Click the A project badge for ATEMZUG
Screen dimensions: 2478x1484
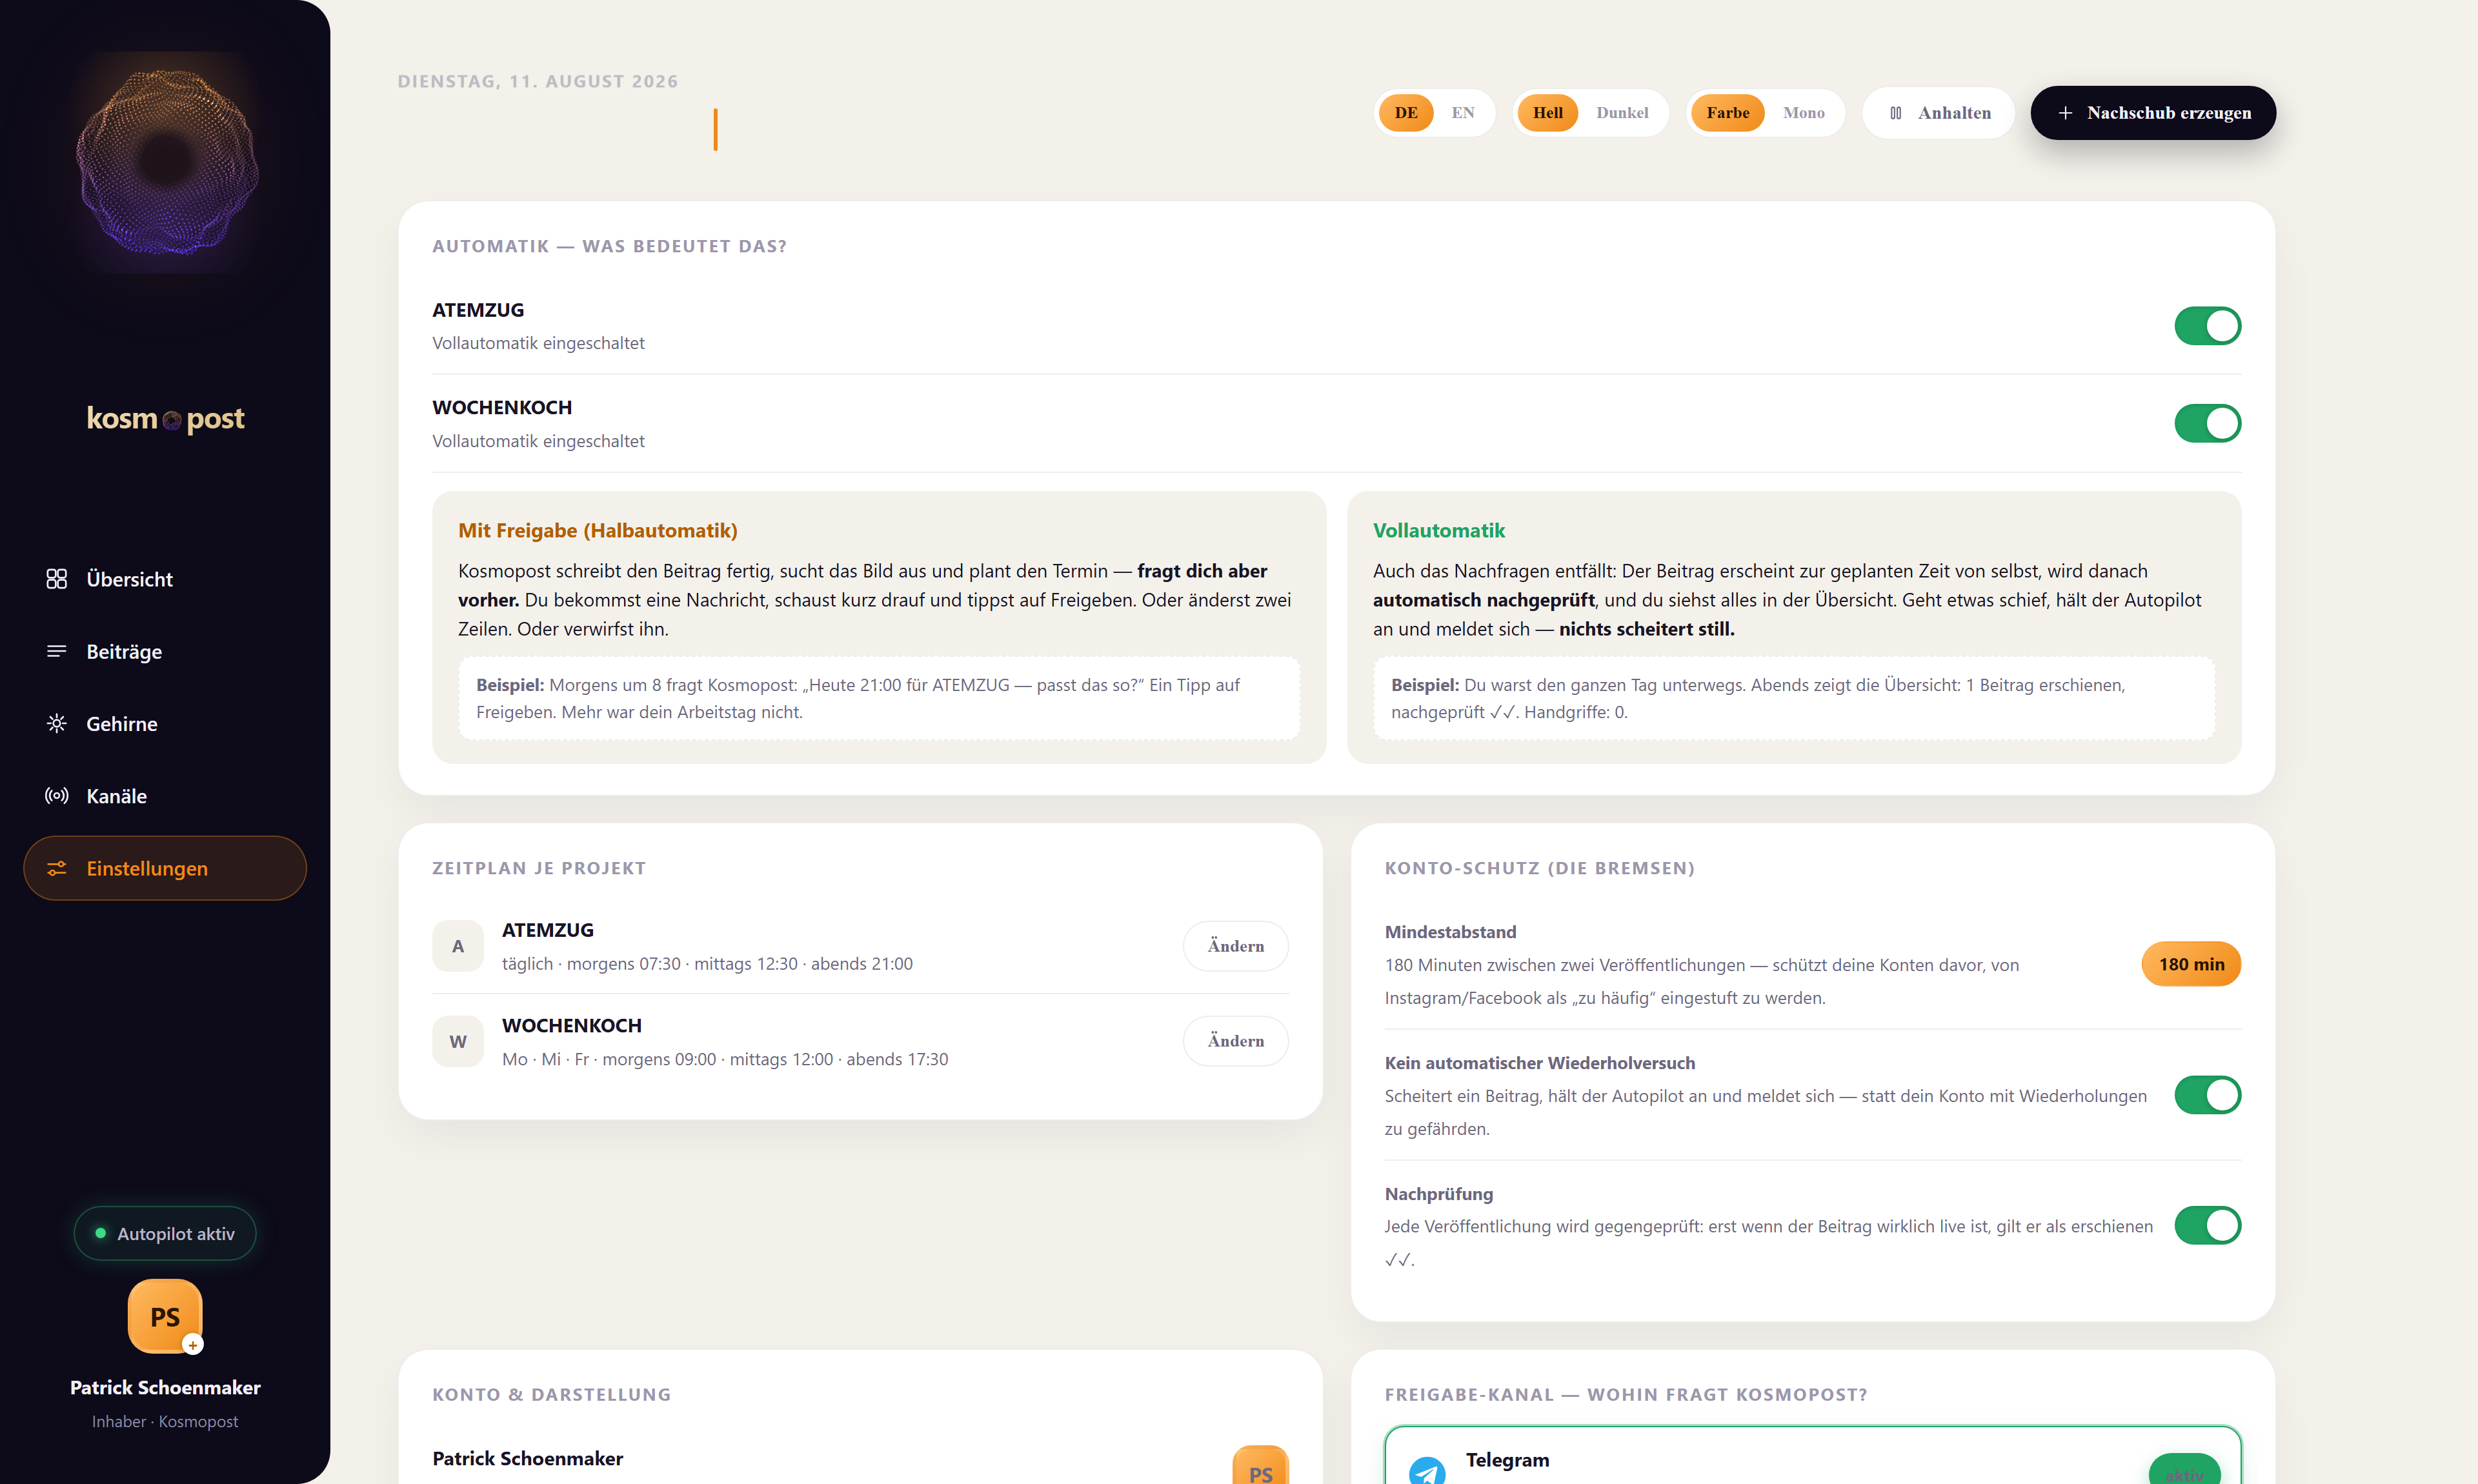(458, 946)
